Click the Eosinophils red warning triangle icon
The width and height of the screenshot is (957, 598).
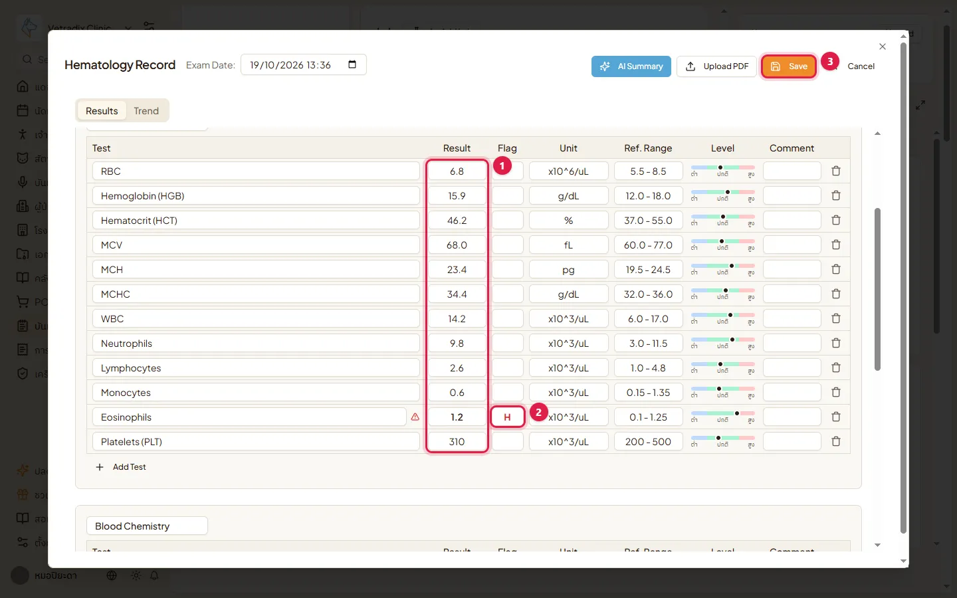point(415,417)
